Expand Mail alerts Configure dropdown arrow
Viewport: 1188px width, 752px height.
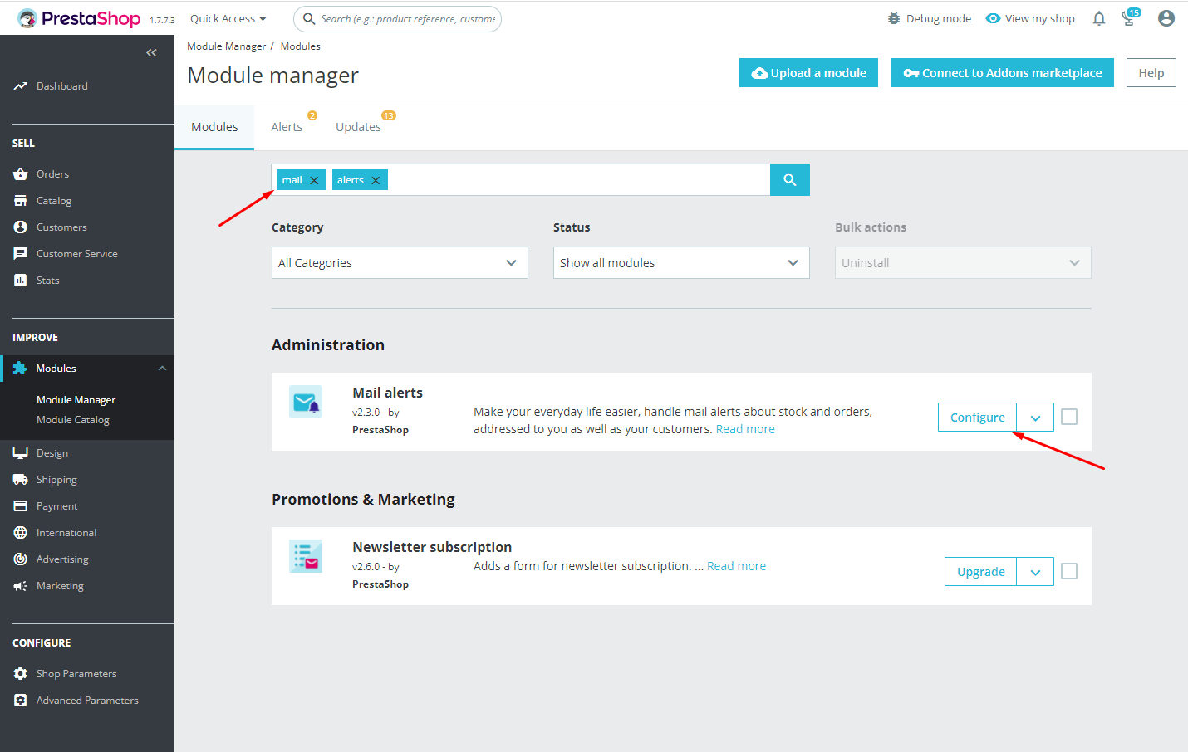pyautogui.click(x=1035, y=418)
